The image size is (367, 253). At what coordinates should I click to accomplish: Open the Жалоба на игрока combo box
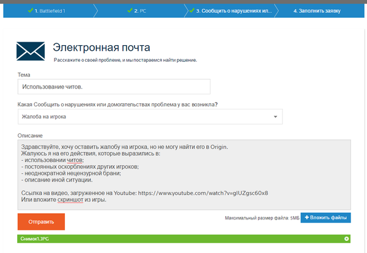point(150,116)
